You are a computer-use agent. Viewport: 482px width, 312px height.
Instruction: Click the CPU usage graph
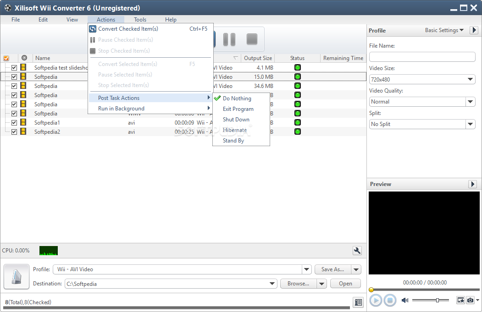point(49,251)
